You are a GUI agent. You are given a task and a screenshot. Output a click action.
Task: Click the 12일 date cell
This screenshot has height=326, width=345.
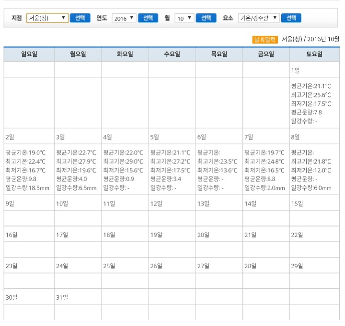[172, 203]
